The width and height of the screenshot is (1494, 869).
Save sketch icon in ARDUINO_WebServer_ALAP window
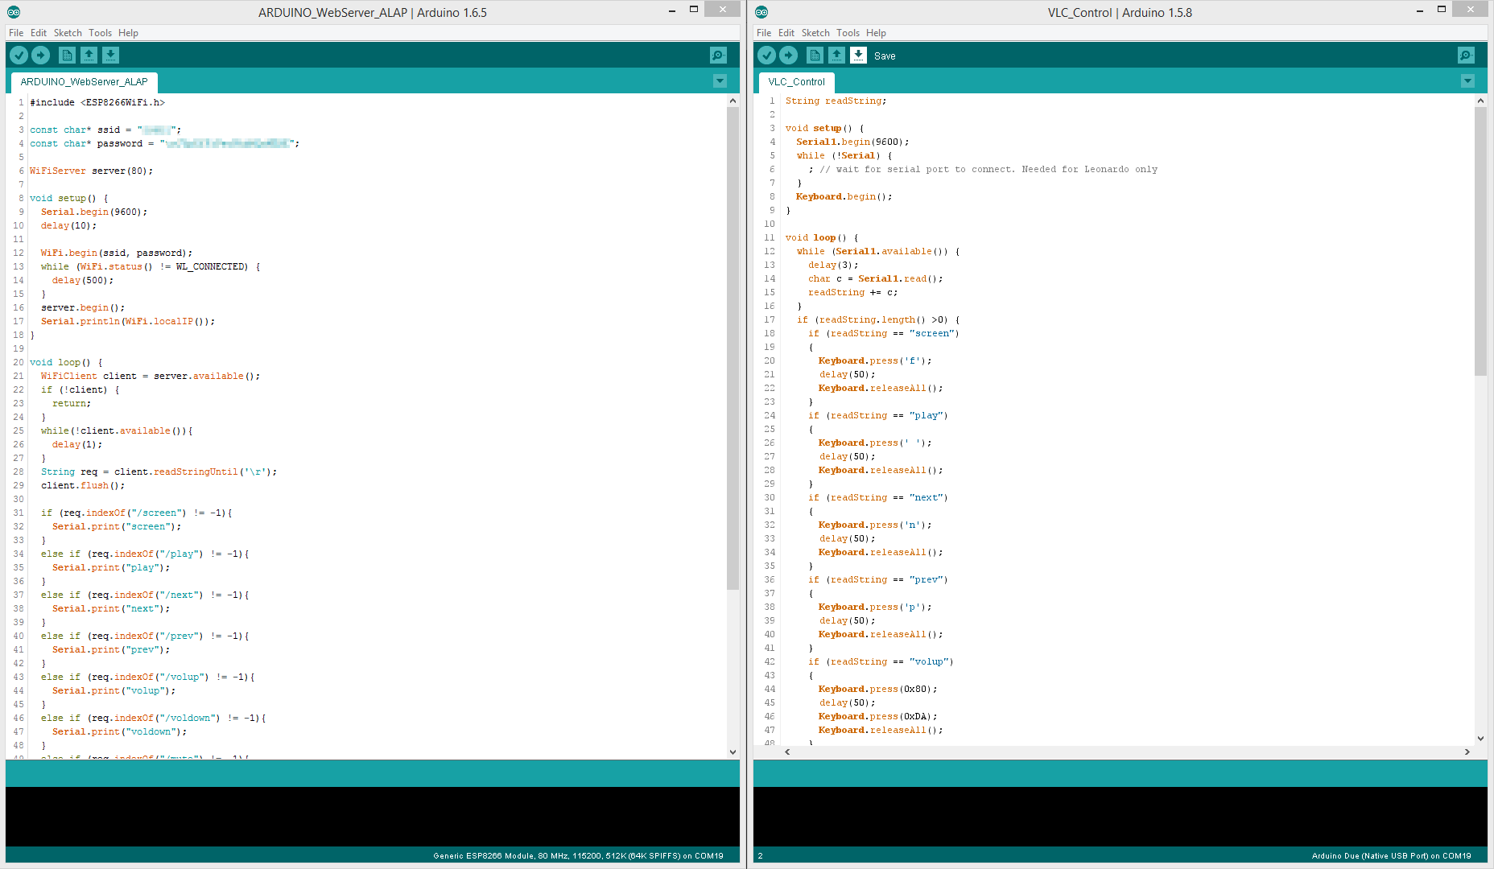click(x=110, y=55)
